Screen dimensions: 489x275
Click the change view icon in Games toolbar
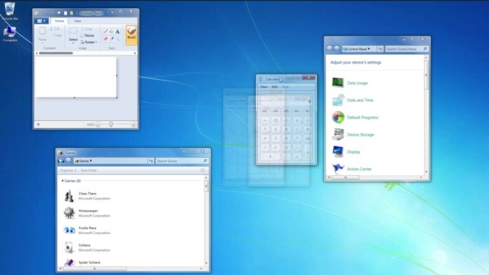pyautogui.click(x=202, y=170)
